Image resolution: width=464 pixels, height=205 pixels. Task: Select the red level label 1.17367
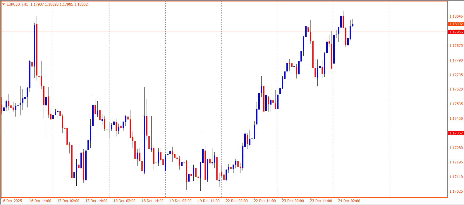click(456, 133)
